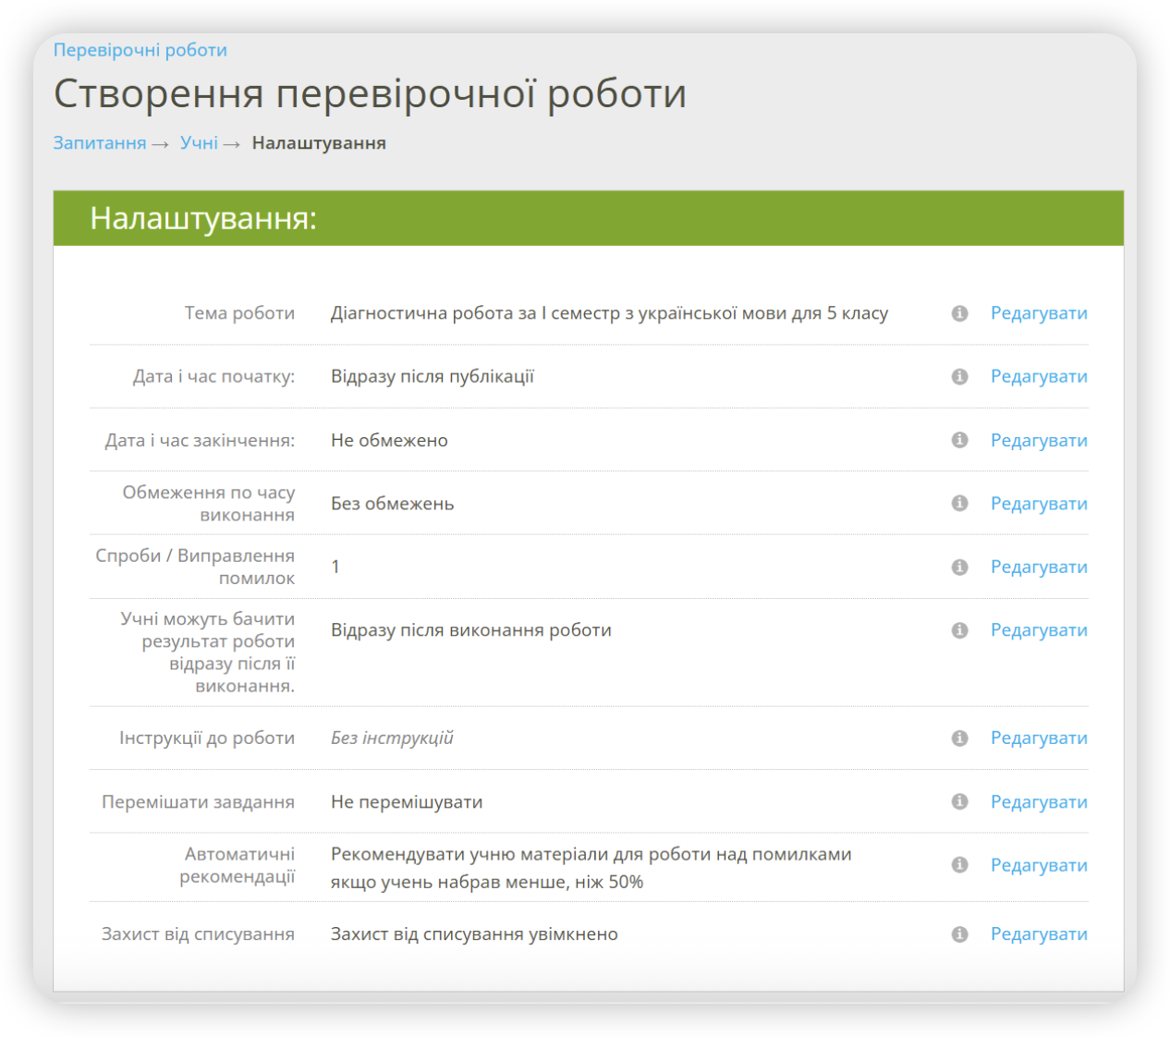
Task: View info about Перемішати завдання
Action: (959, 801)
